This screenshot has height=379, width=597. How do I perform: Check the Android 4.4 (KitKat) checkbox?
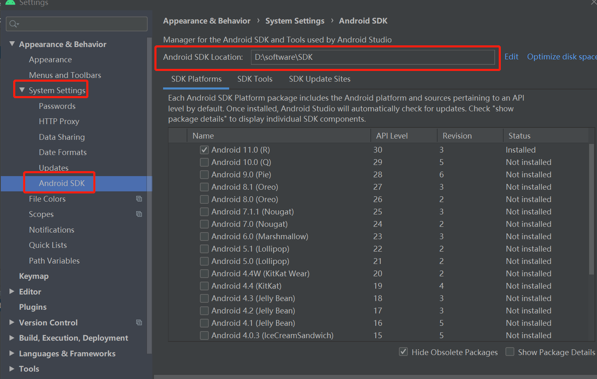[x=204, y=286]
